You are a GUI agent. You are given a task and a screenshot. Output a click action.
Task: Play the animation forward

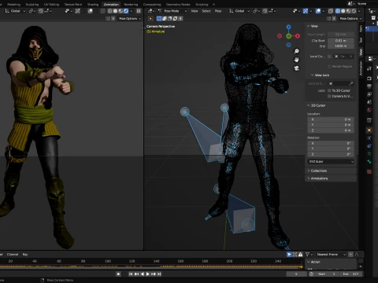click(148, 274)
